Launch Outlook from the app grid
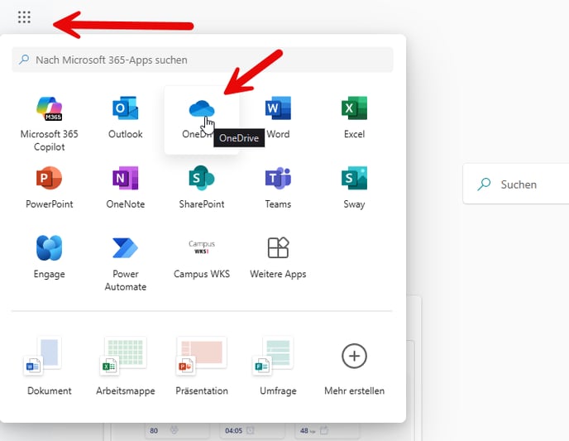 point(126,117)
